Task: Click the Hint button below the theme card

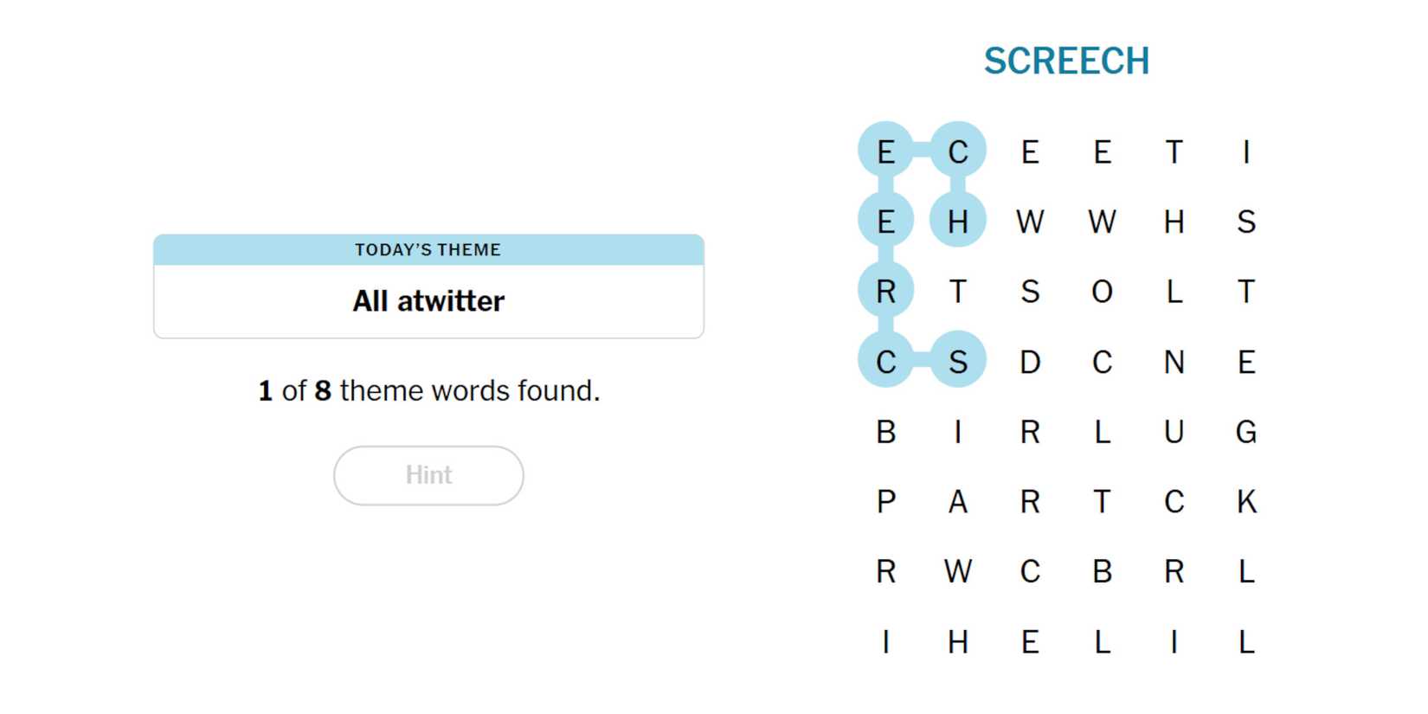Action: tap(428, 474)
